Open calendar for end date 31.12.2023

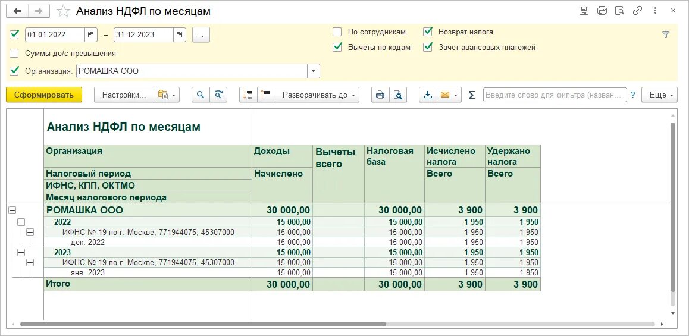tap(179, 34)
